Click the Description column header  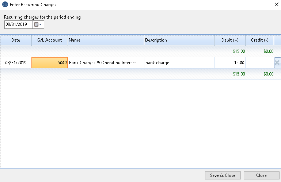pyautogui.click(x=179, y=40)
